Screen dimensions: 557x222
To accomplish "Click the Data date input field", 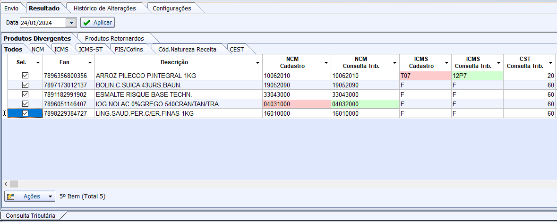I will click(x=42, y=23).
